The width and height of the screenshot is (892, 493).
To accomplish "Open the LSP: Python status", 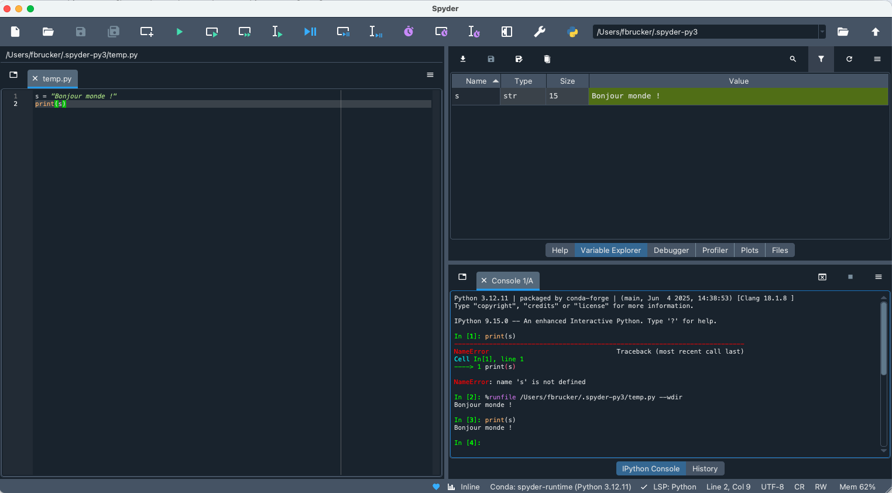I will (668, 487).
